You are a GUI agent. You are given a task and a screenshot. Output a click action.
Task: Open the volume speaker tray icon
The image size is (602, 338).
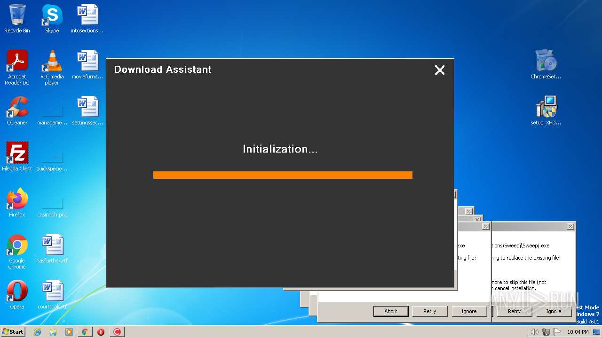pos(534,332)
